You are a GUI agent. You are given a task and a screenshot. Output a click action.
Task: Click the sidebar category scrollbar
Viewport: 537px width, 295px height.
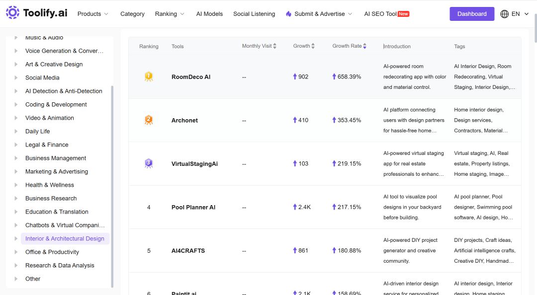click(112, 187)
